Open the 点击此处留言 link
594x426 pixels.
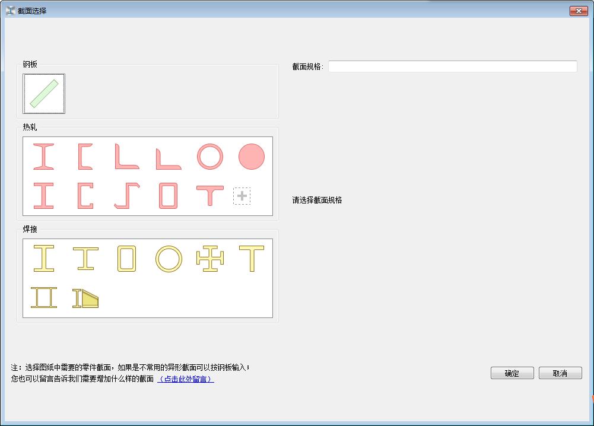pos(186,379)
